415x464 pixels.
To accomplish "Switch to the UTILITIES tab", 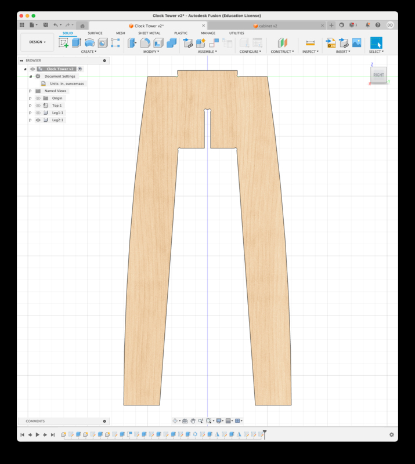I will point(237,33).
